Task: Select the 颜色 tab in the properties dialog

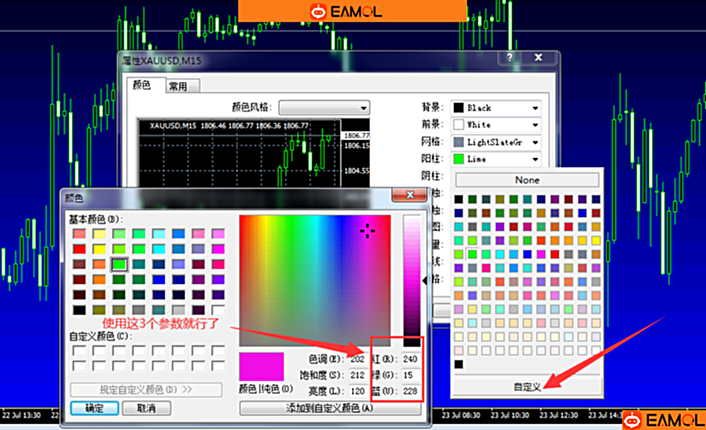Action: click(x=143, y=86)
